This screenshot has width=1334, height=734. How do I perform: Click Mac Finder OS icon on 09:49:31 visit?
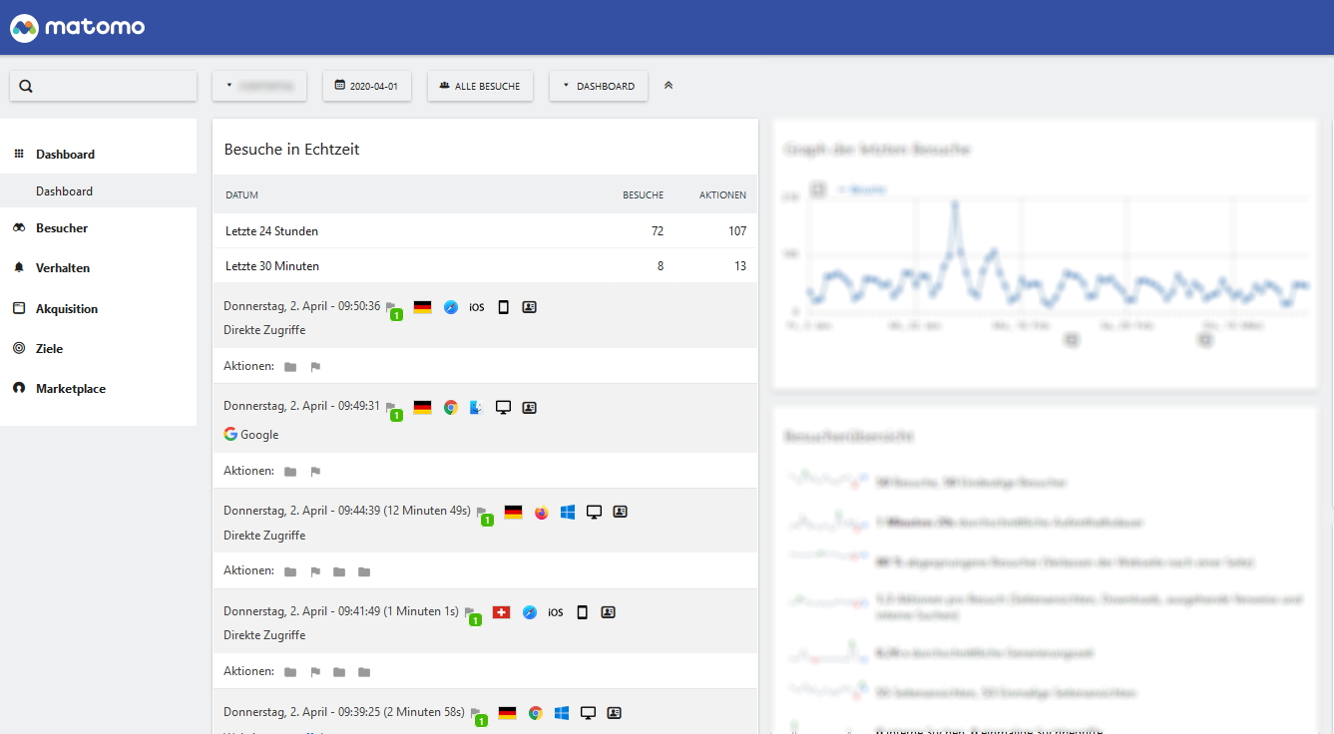click(477, 408)
